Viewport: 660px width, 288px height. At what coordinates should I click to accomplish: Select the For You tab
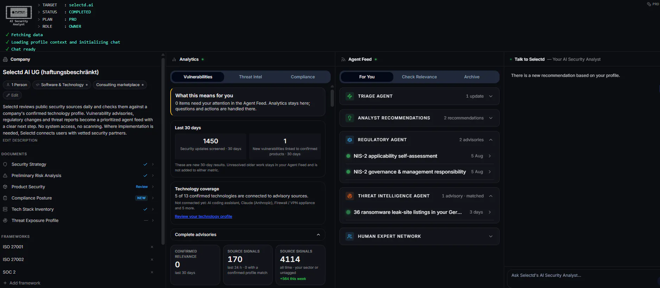click(367, 77)
